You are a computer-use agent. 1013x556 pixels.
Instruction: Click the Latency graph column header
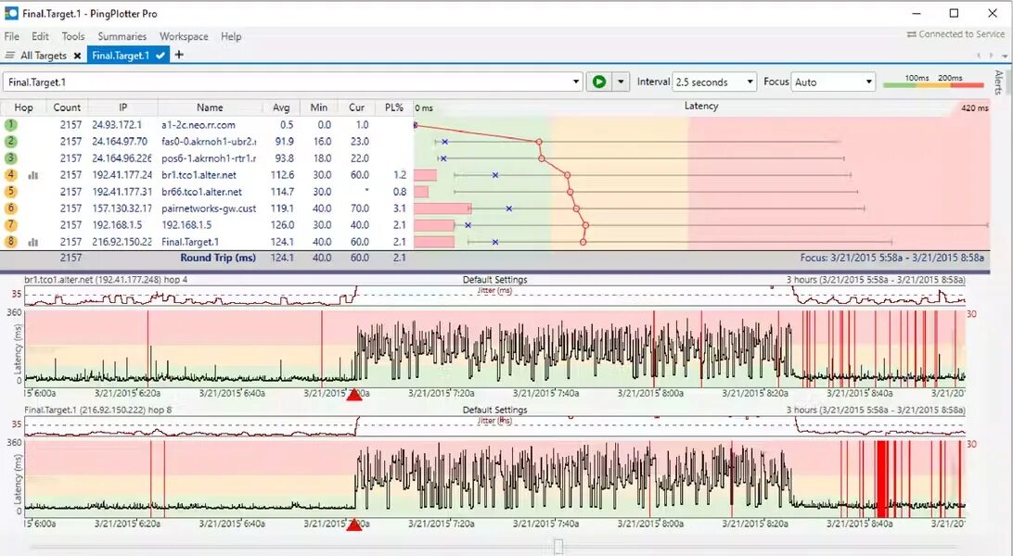[x=701, y=107]
